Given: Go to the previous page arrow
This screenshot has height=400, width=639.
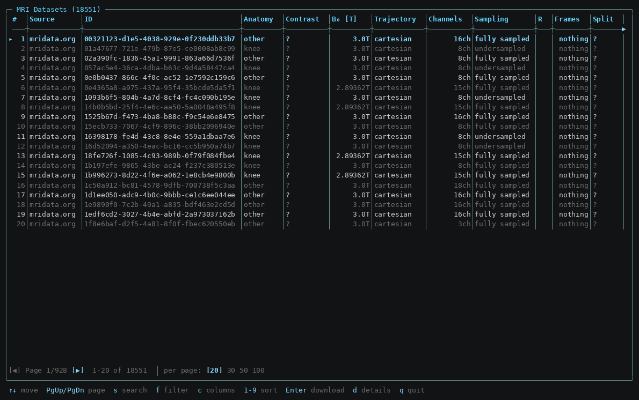Looking at the screenshot, I should 14,371.
